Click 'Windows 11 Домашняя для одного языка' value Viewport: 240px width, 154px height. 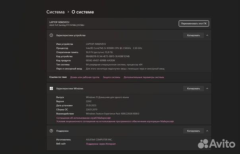pos(107,97)
